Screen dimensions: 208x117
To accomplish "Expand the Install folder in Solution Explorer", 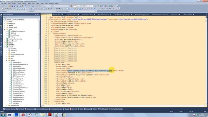I will [x=5, y=21].
